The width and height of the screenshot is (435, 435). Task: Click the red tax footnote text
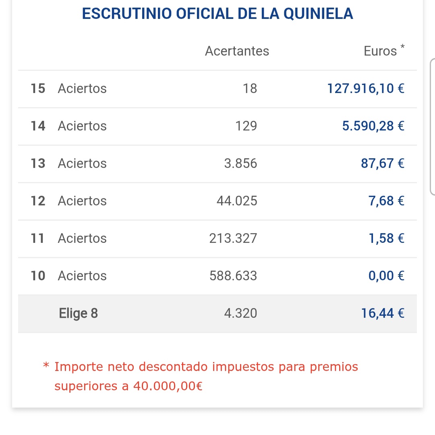click(x=201, y=376)
